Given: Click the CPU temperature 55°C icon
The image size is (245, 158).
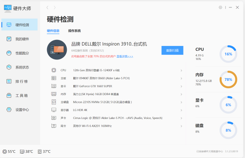Looking at the screenshot, I should coord(4,151).
